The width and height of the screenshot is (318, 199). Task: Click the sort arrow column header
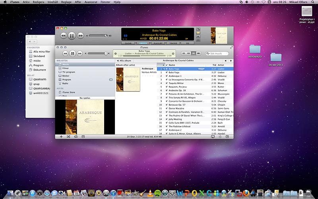(161, 65)
